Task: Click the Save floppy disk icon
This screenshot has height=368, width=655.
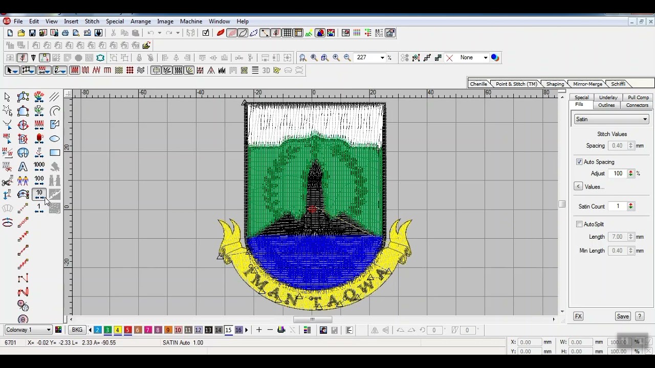Action: (32, 33)
